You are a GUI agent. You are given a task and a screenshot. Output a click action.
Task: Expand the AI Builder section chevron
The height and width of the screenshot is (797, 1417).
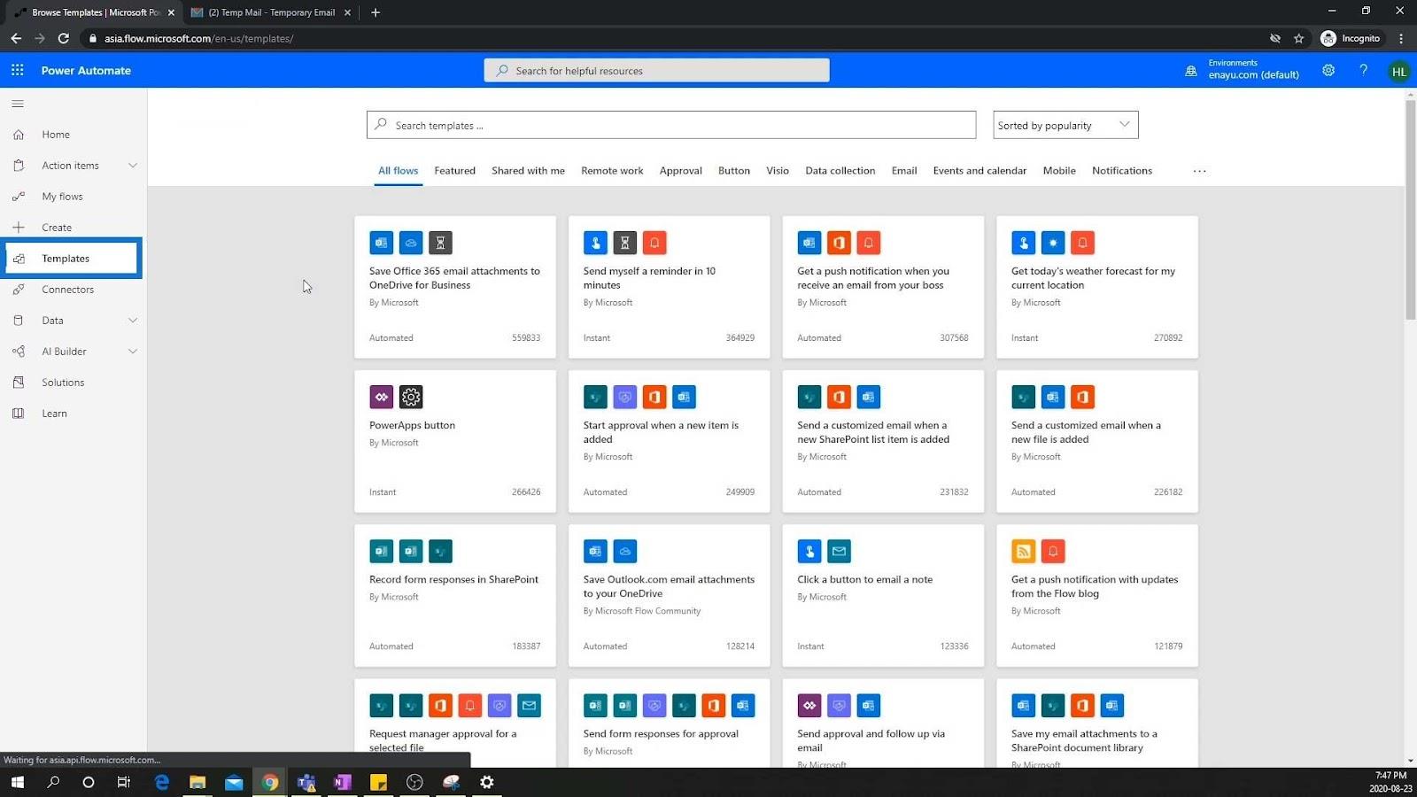pos(133,352)
